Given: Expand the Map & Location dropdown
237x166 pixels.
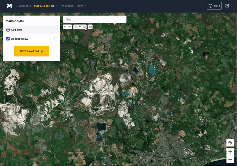Looking at the screenshot, I should (x=46, y=6).
